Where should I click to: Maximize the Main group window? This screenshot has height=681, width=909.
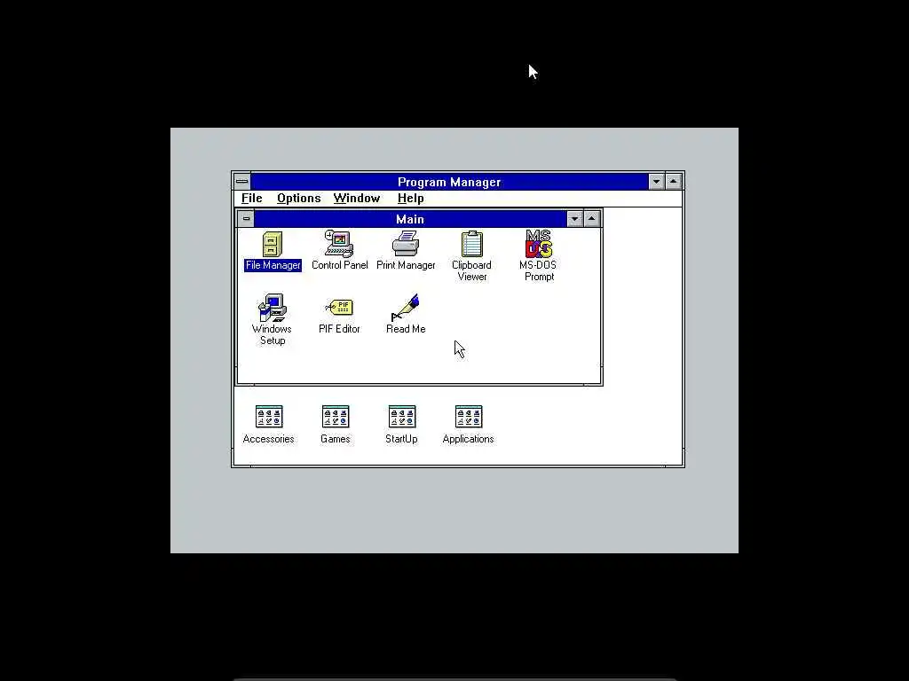point(591,219)
